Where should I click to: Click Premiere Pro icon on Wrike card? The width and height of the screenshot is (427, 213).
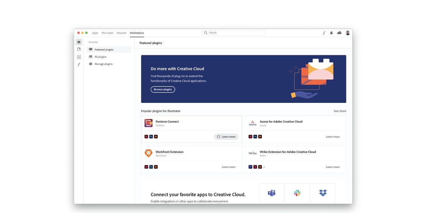pos(250,167)
